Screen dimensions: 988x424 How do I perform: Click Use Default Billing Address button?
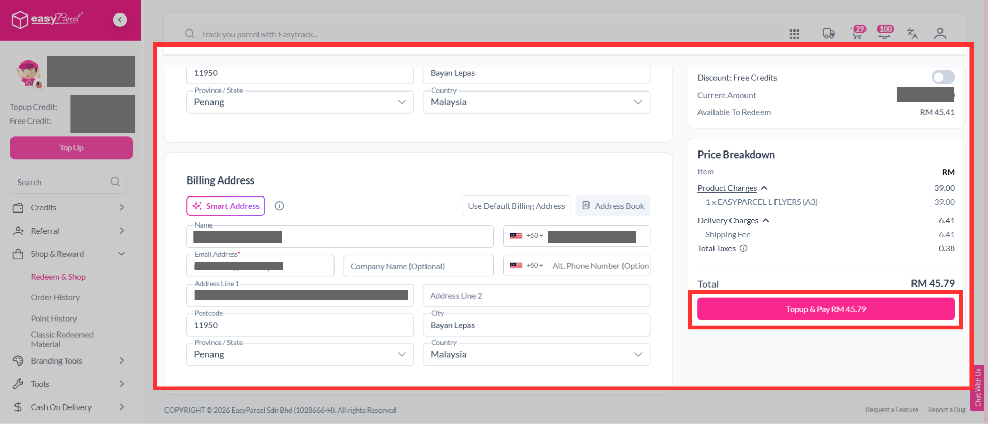click(x=516, y=206)
